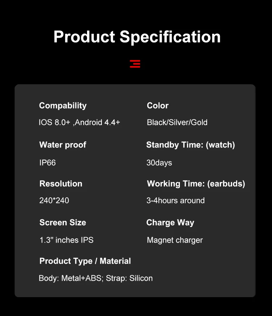The image size is (272, 316).
Task: Select the Compability label
Action: (63, 106)
